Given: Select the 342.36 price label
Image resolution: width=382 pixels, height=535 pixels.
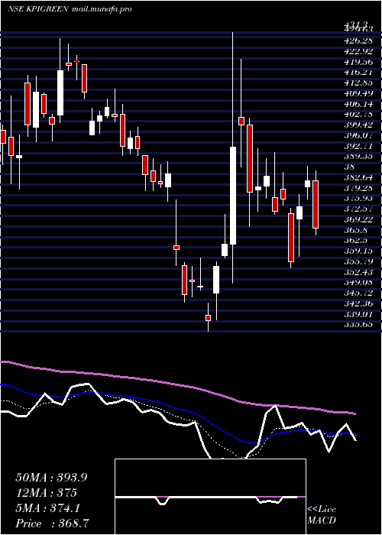Looking at the screenshot, I should (x=358, y=303).
